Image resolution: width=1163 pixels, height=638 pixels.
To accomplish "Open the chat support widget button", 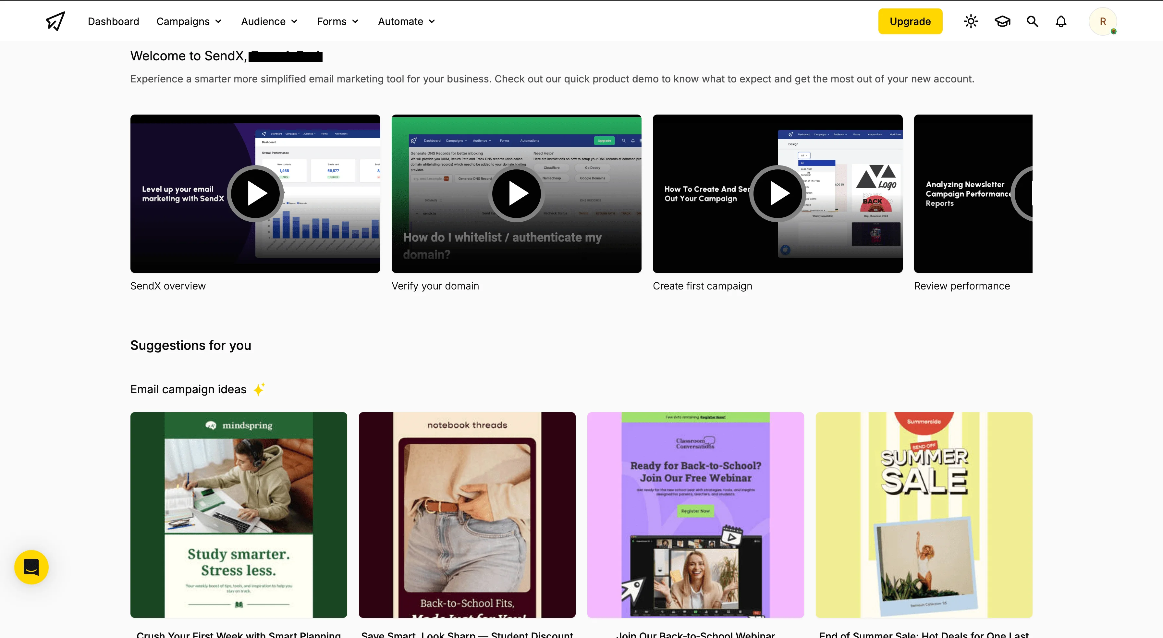I will pyautogui.click(x=31, y=567).
